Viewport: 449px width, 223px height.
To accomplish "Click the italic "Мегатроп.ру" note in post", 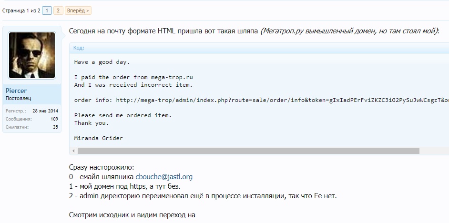I will [x=349, y=31].
